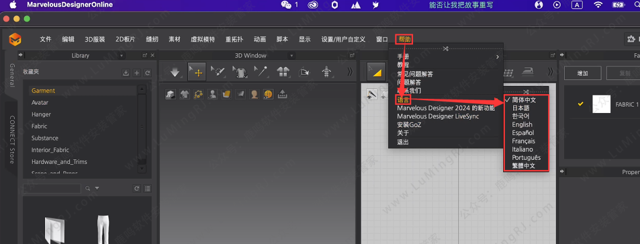Download favorites via the import icon
This screenshot has width=640, height=244.
[x=126, y=73]
